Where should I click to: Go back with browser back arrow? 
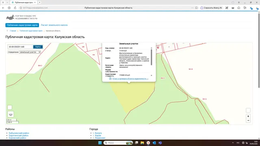pos(3,8)
